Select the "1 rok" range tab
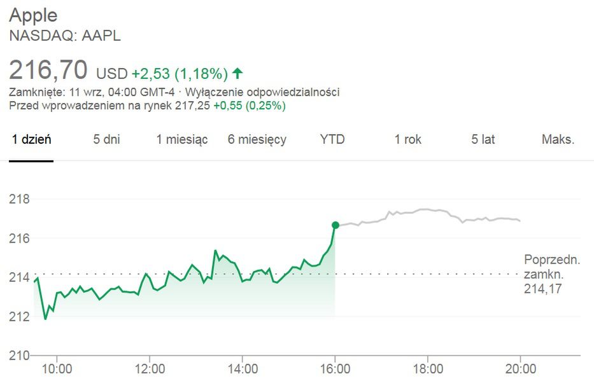Image resolution: width=594 pixels, height=381 pixels. click(x=408, y=139)
